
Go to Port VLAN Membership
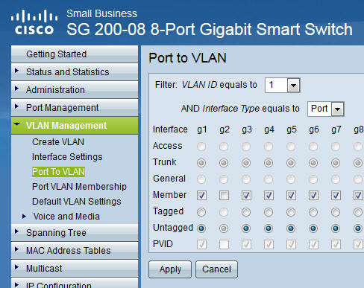click(x=79, y=187)
